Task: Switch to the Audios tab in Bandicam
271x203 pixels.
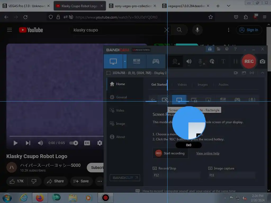Action: coord(223,85)
